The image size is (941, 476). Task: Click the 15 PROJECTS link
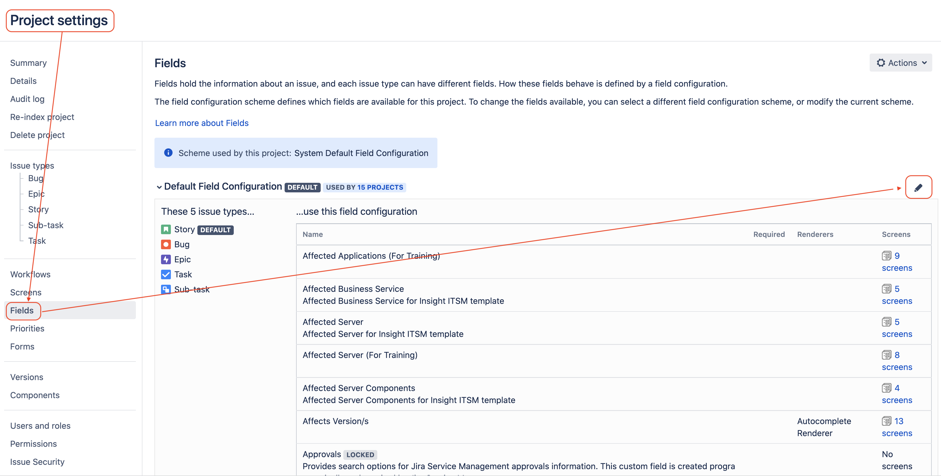pyautogui.click(x=380, y=187)
